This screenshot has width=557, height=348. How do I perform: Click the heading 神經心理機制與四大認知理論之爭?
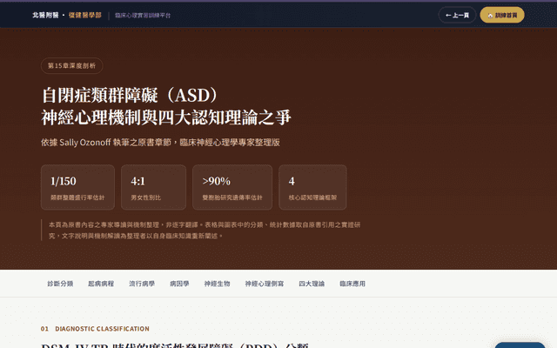(166, 117)
